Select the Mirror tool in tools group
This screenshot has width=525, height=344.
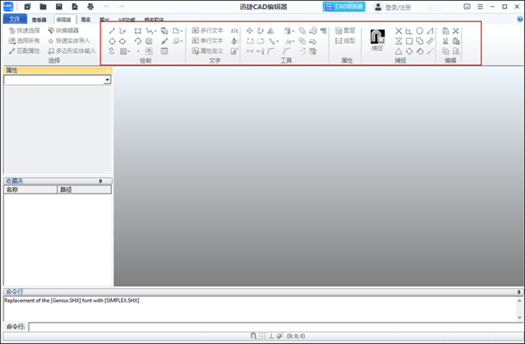click(271, 31)
